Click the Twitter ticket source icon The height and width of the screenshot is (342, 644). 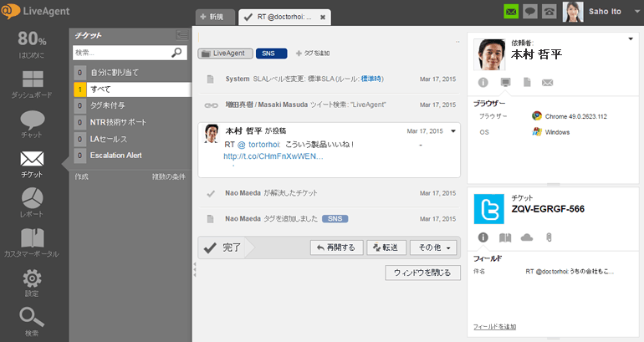click(489, 209)
